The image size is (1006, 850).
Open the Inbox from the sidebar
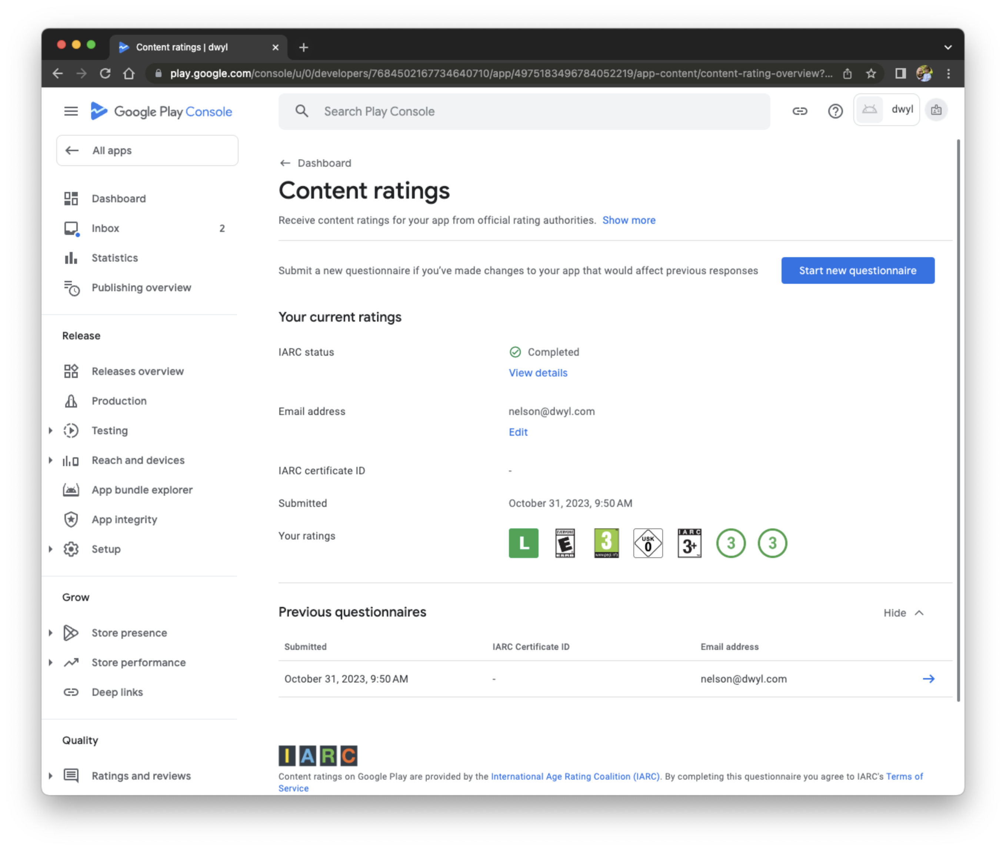click(x=105, y=228)
